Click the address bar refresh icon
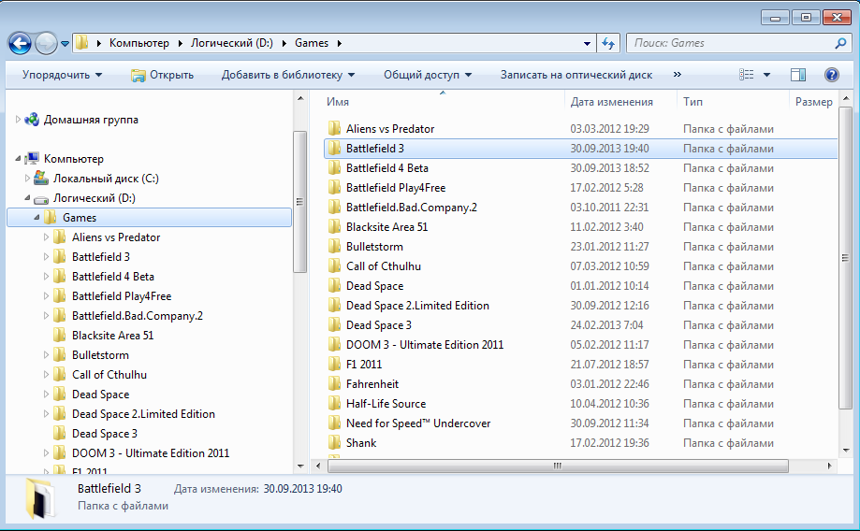 click(608, 43)
